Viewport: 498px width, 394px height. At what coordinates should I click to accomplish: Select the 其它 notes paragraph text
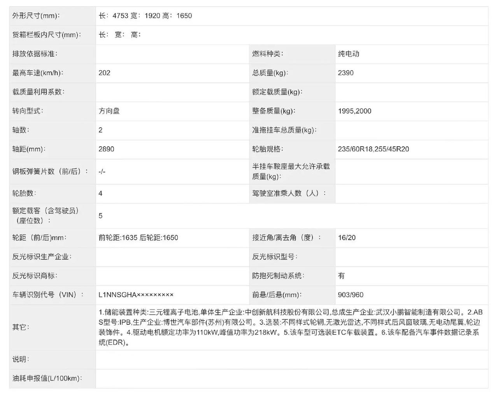(x=290, y=327)
